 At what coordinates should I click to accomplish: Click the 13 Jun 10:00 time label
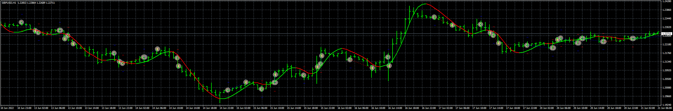point(75,108)
